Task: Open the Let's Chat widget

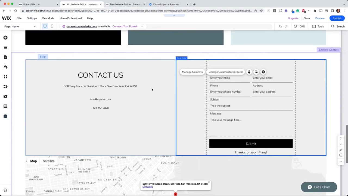Action: pyautogui.click(x=319, y=187)
